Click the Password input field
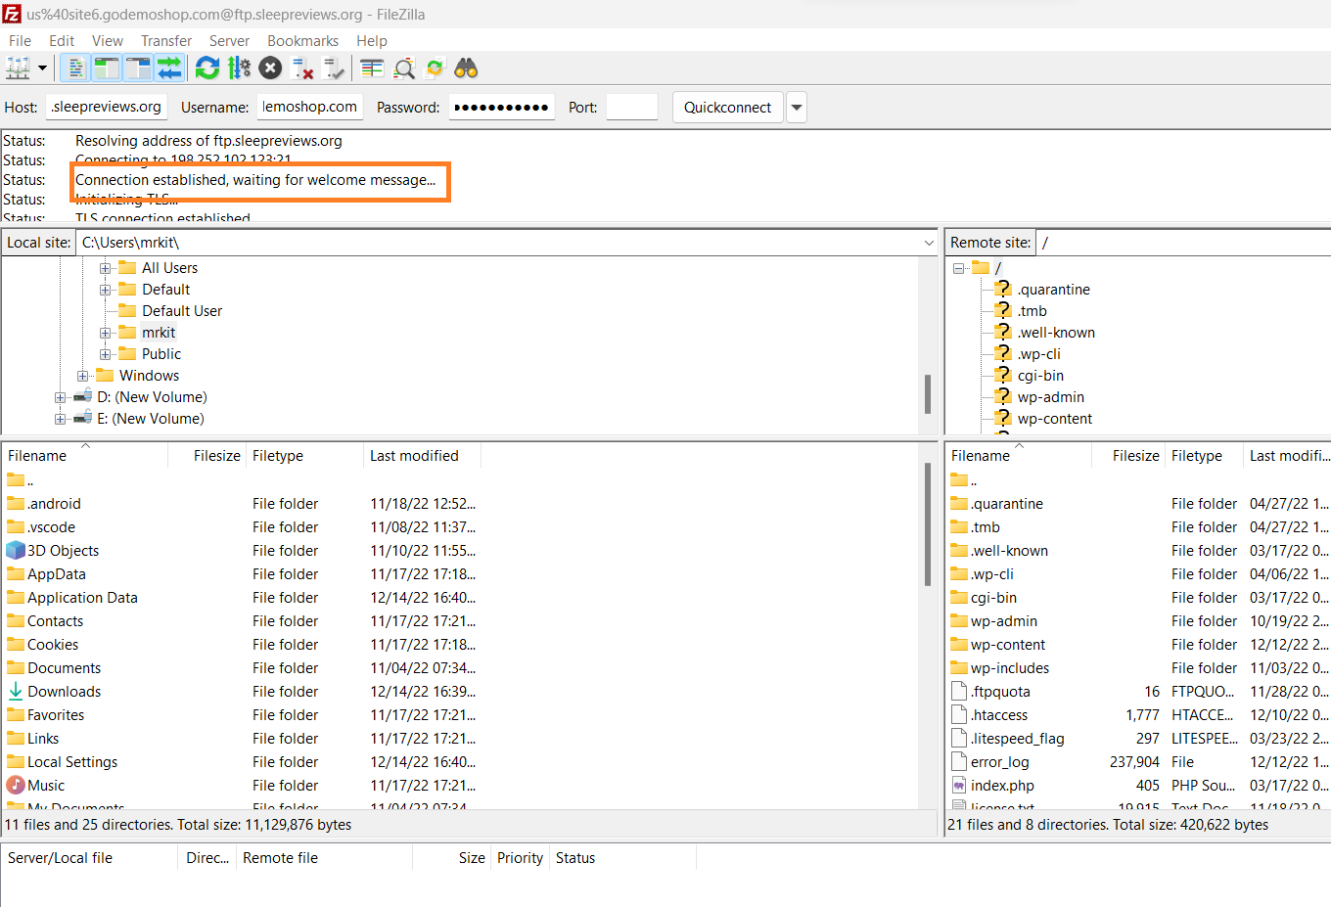This screenshot has height=907, width=1331. tap(502, 107)
